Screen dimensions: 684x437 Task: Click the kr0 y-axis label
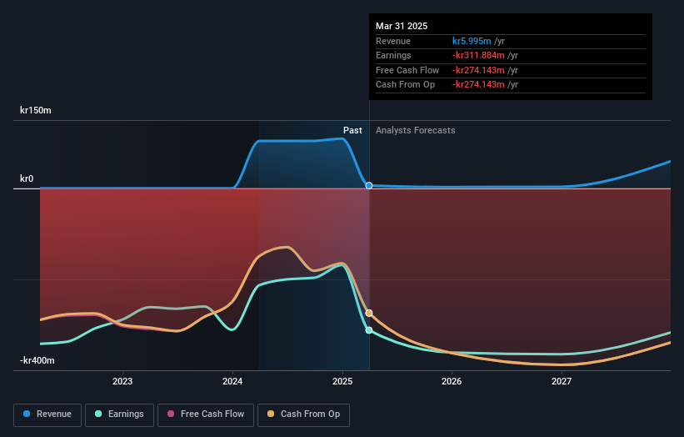(27, 178)
